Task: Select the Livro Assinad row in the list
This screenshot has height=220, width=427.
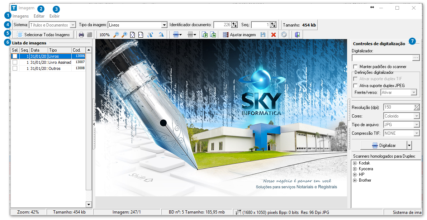Action: tap(48, 62)
